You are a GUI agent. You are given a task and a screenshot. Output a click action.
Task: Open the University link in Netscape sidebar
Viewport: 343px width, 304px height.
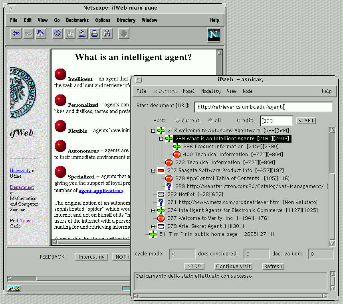[20, 171]
